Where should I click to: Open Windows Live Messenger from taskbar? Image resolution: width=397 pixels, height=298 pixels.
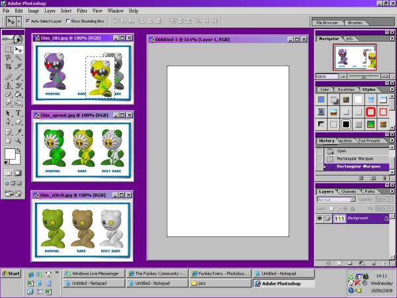(94, 273)
